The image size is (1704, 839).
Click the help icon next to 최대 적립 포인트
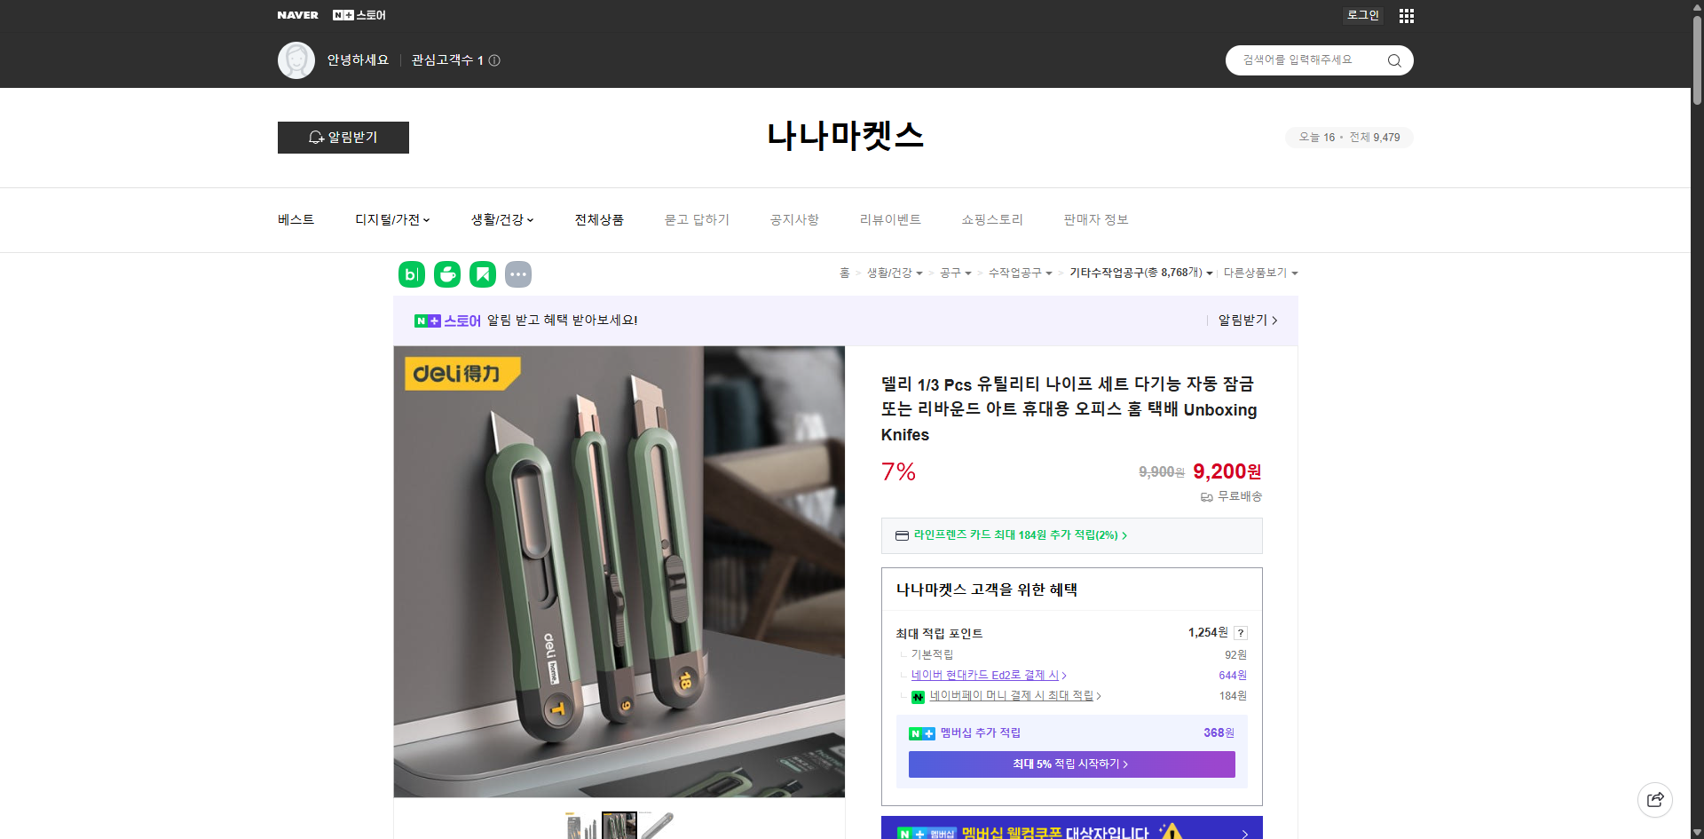[1241, 633]
